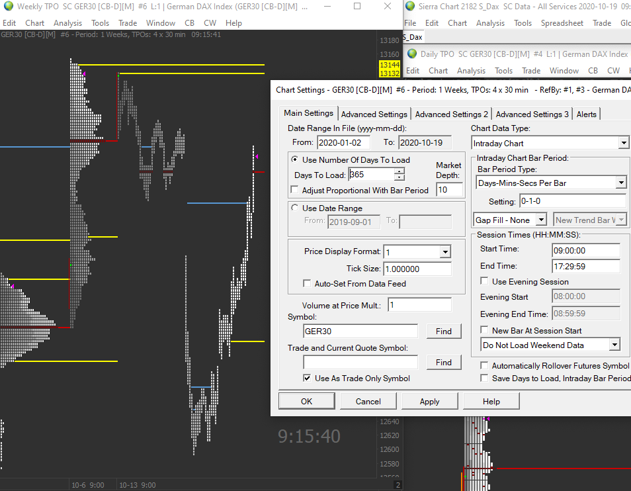Click the Date Range From field 2020-01-02
631x491 pixels.
pos(344,142)
